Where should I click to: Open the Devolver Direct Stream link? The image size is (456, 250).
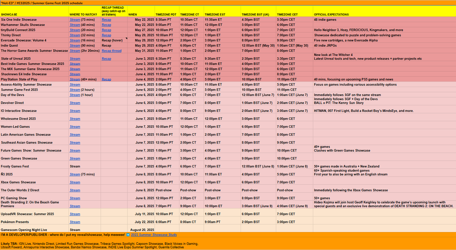tap(75, 103)
